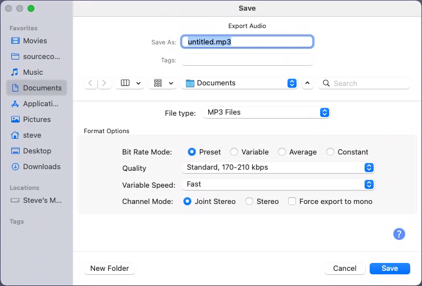Enable Force export to mono

(292, 201)
